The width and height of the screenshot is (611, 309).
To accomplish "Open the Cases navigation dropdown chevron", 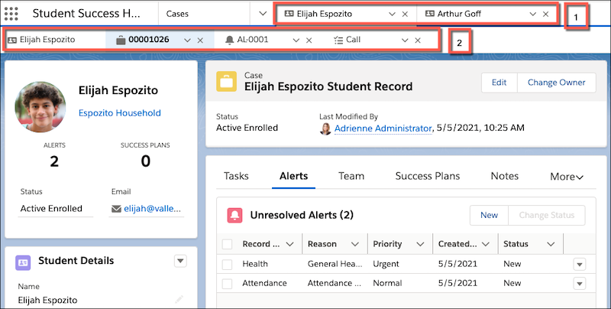I will click(x=263, y=14).
